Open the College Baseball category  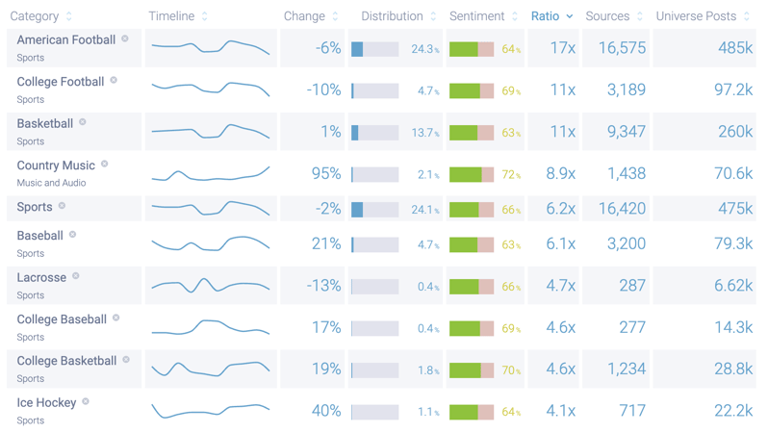(62, 319)
